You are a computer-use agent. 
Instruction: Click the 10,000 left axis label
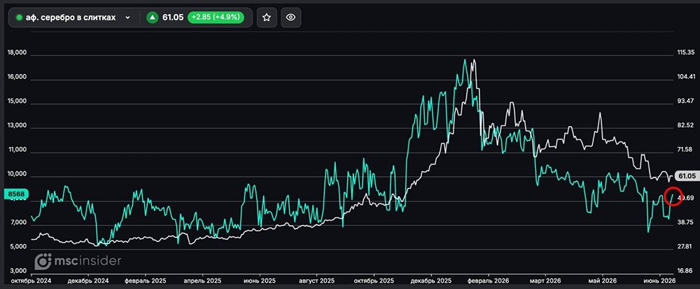tap(17, 174)
